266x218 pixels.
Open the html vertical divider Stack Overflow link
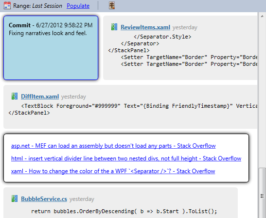(126, 159)
